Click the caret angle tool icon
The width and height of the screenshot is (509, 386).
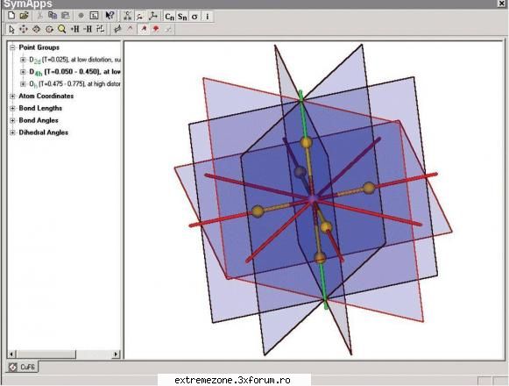(131, 29)
